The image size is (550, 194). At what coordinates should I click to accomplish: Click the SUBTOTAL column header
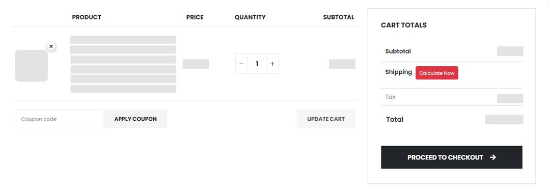[339, 17]
